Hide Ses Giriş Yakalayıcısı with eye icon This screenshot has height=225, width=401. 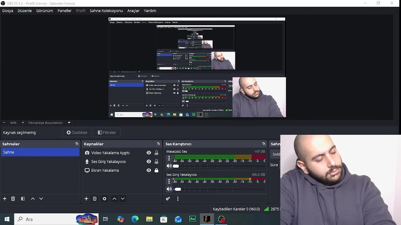[x=149, y=162]
